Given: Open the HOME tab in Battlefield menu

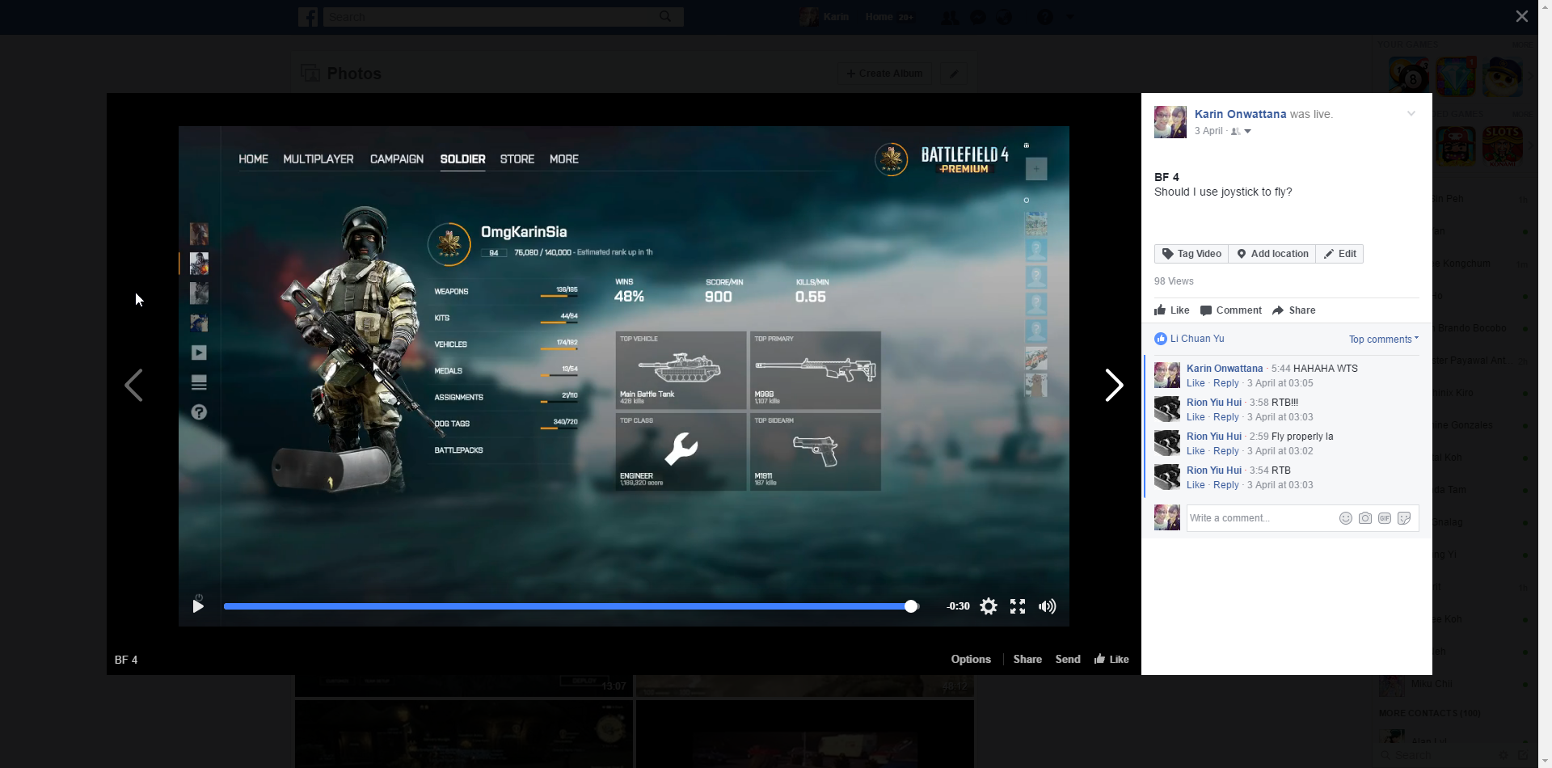Looking at the screenshot, I should [x=253, y=159].
